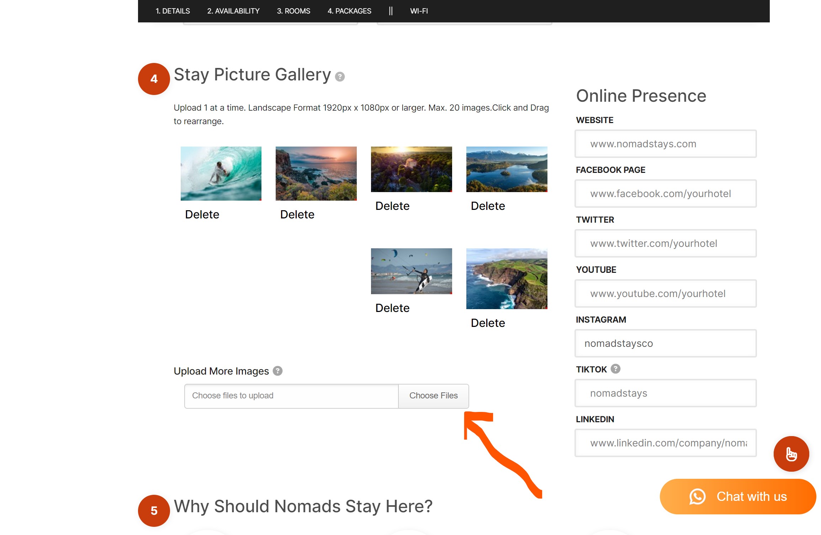Click the Choose files to upload field
The image size is (821, 535).
tap(291, 396)
